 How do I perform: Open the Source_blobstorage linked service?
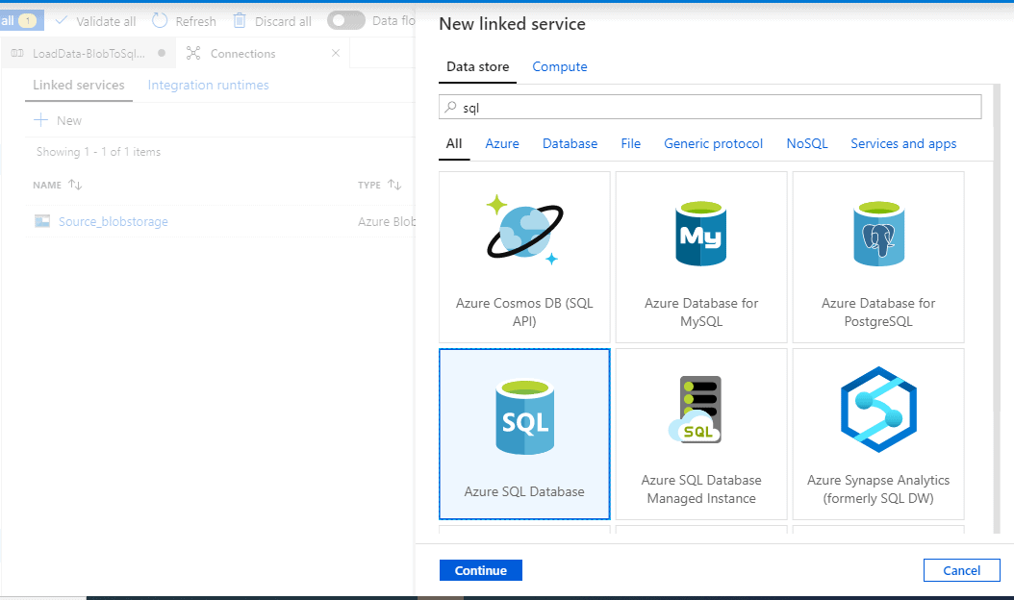[x=113, y=221]
